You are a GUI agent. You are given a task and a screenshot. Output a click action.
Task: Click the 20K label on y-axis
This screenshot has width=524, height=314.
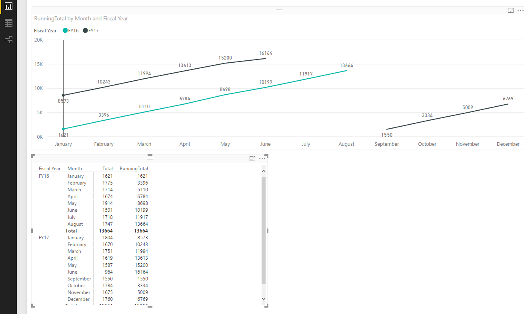(39, 40)
